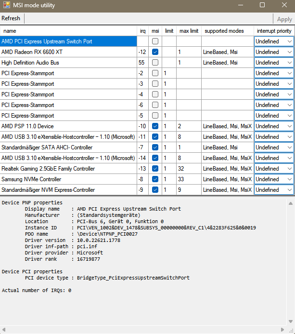
Task: Click the max limit column header
Action: pos(189,31)
